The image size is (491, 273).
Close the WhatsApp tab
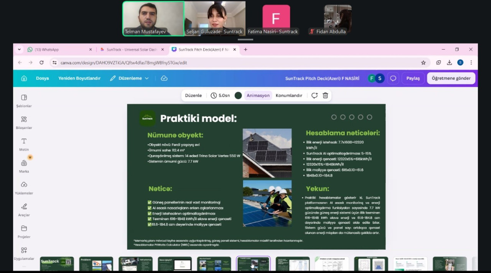point(91,50)
